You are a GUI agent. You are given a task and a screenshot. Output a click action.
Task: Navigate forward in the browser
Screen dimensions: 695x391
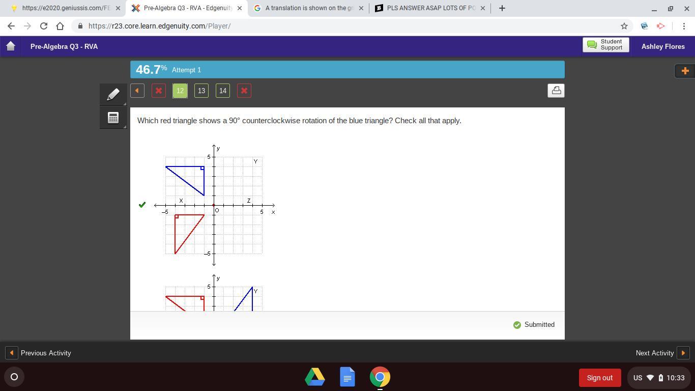(27, 26)
